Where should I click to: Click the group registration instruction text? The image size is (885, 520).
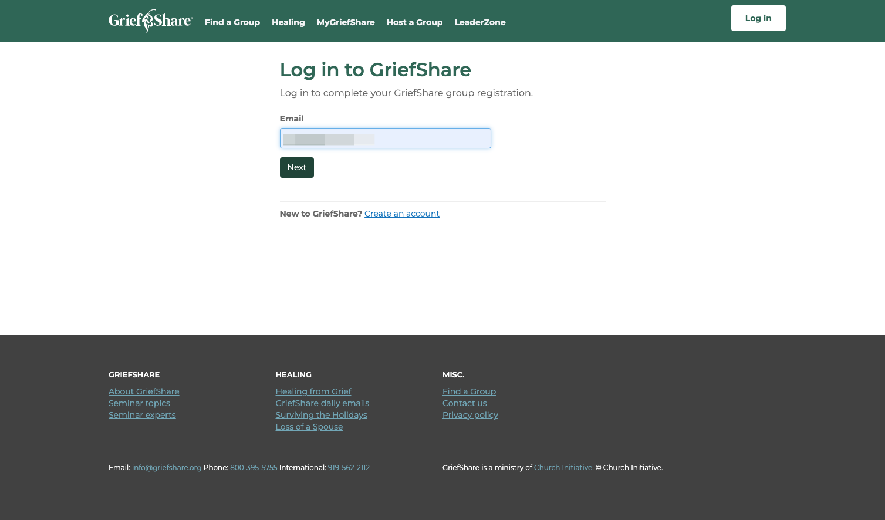coord(406,93)
